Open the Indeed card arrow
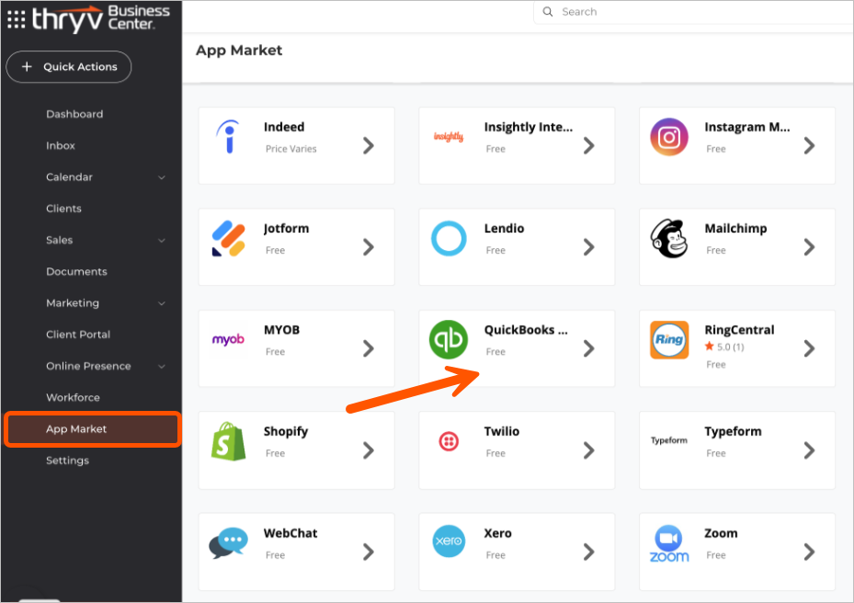 [x=369, y=145]
